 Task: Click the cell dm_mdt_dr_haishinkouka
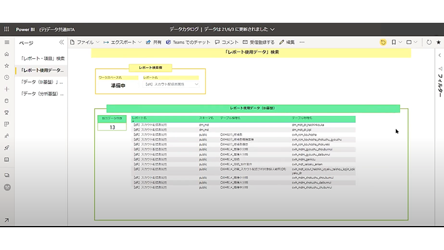(308, 124)
